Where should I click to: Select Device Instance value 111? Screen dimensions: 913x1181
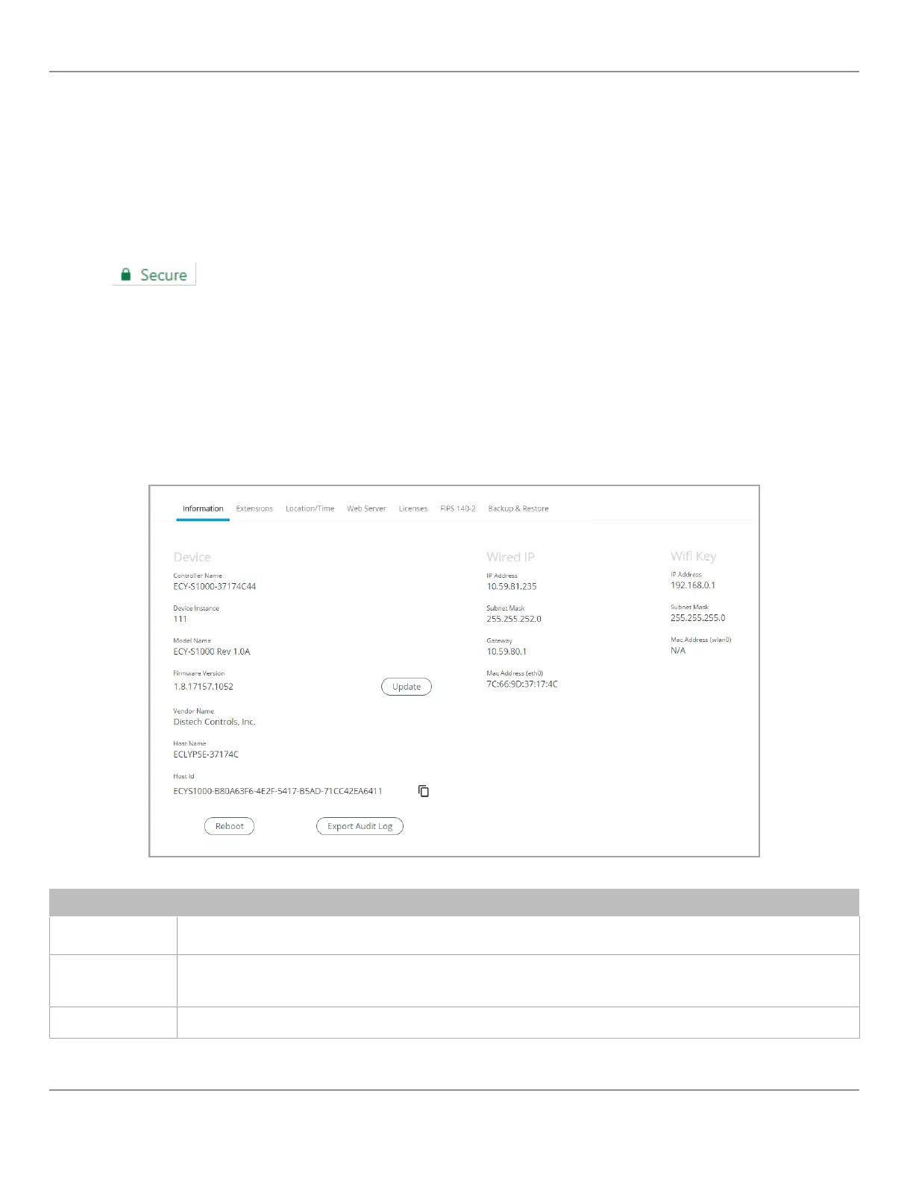coord(181,619)
